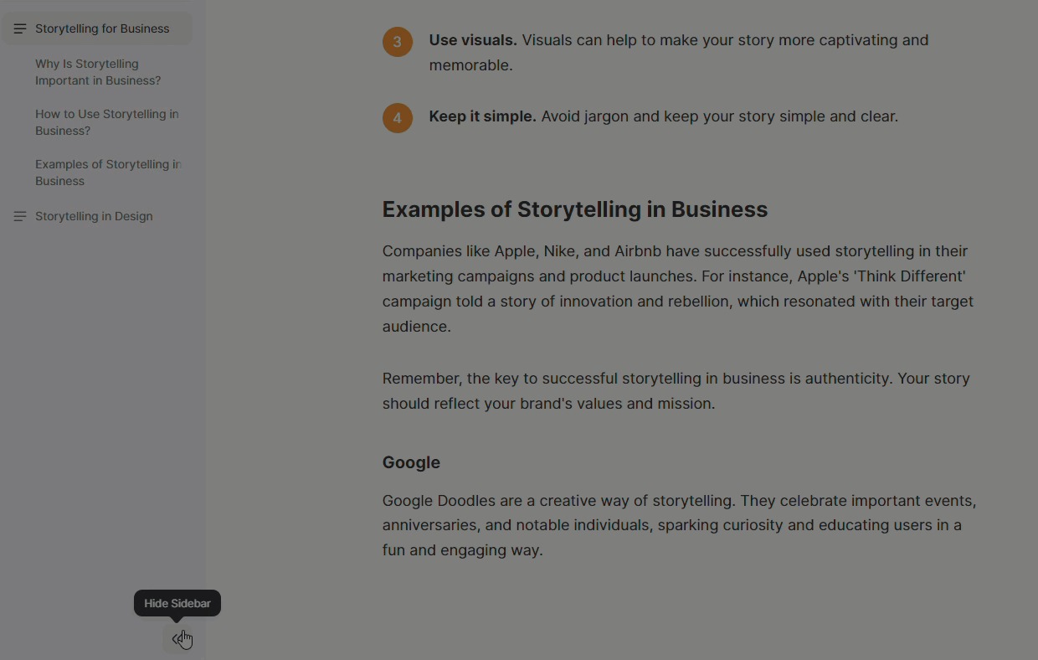Image resolution: width=1038 pixels, height=660 pixels.
Task: Click the paragraph starting 'Companies like Apple'
Action: [676, 288]
